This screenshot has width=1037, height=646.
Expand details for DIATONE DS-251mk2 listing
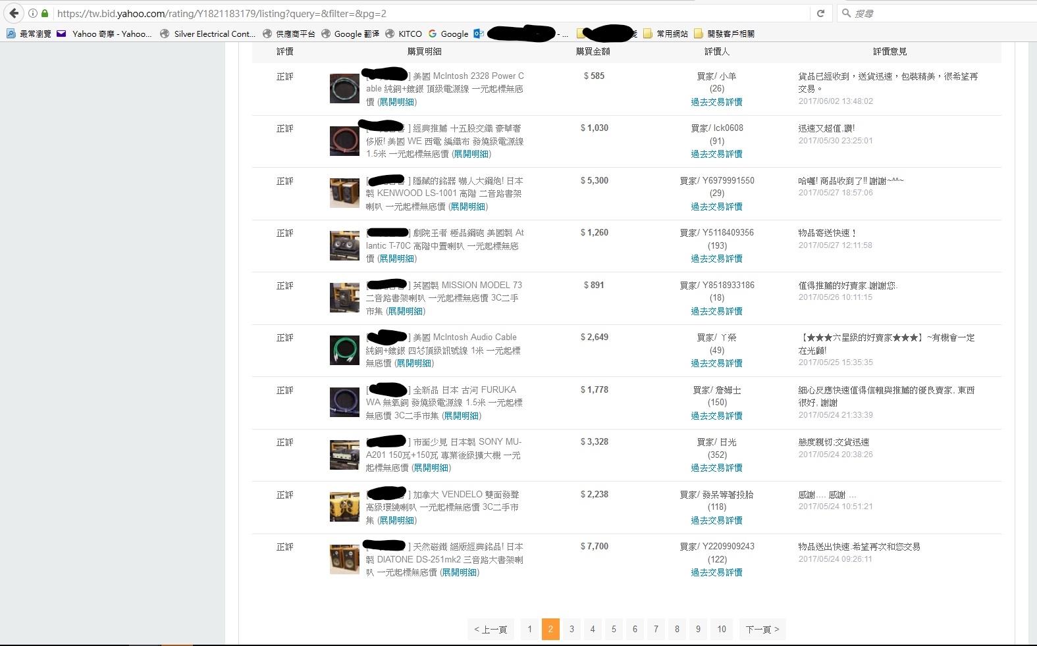click(x=460, y=572)
